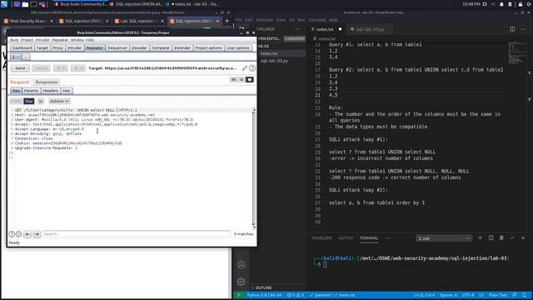Toggle the \n non-printable characters button
533x300 pixels.
41,102
